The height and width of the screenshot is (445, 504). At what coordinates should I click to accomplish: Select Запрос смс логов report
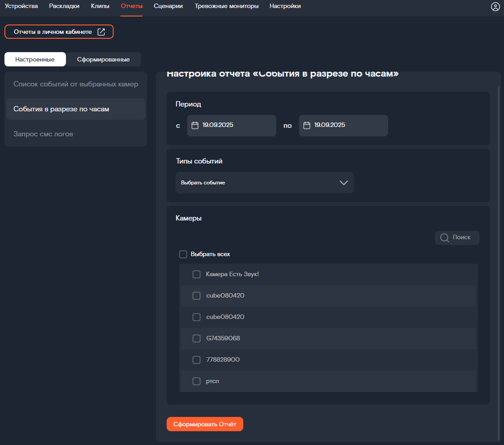click(x=76, y=134)
